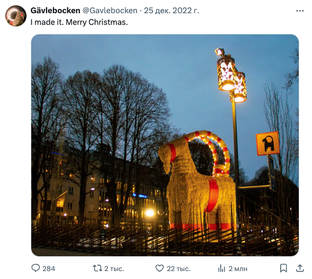Click the orange goat road sign in photo

tap(268, 143)
